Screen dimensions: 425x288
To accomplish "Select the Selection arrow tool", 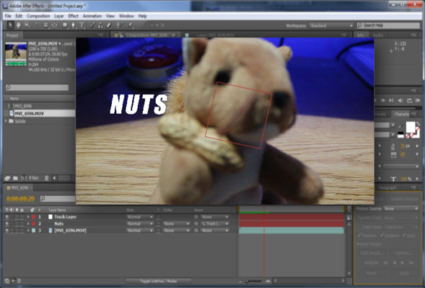I will pos(10,25).
